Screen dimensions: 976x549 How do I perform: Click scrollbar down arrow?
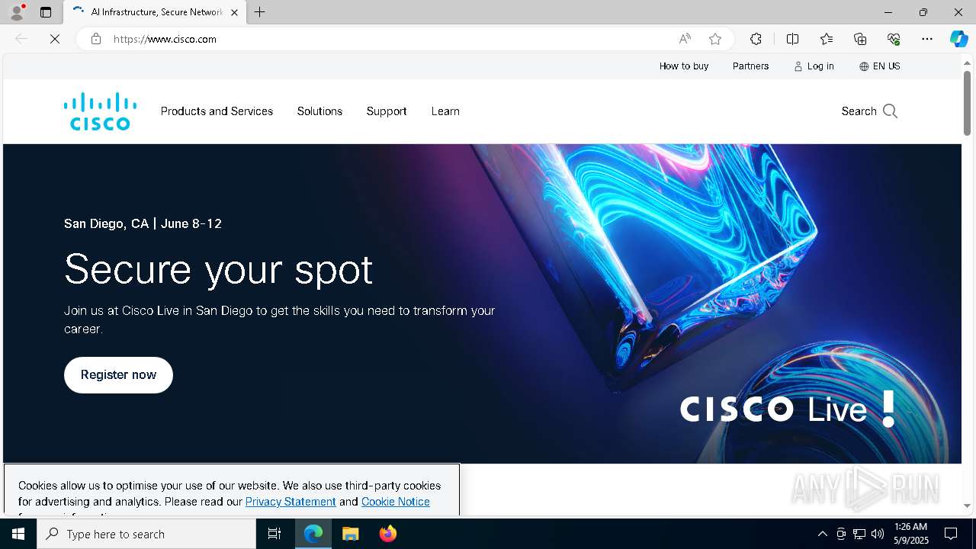[967, 505]
